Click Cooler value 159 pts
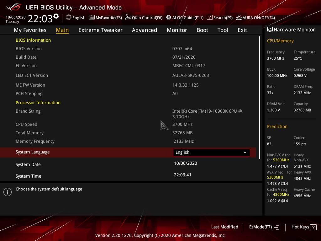321x241 pixels. (300, 144)
